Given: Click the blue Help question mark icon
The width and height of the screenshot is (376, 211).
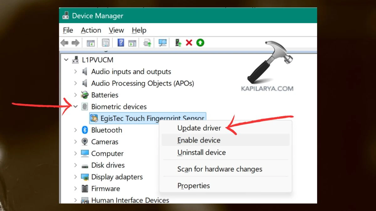Looking at the screenshot, I should coord(121,43).
